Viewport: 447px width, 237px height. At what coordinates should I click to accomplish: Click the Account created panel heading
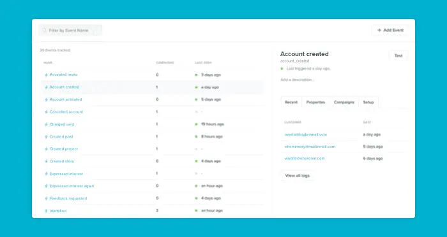(305, 54)
